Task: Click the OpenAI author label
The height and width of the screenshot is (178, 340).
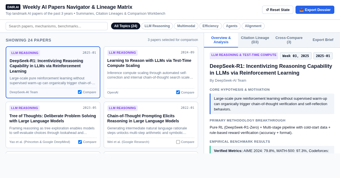Action: tap(113, 92)
